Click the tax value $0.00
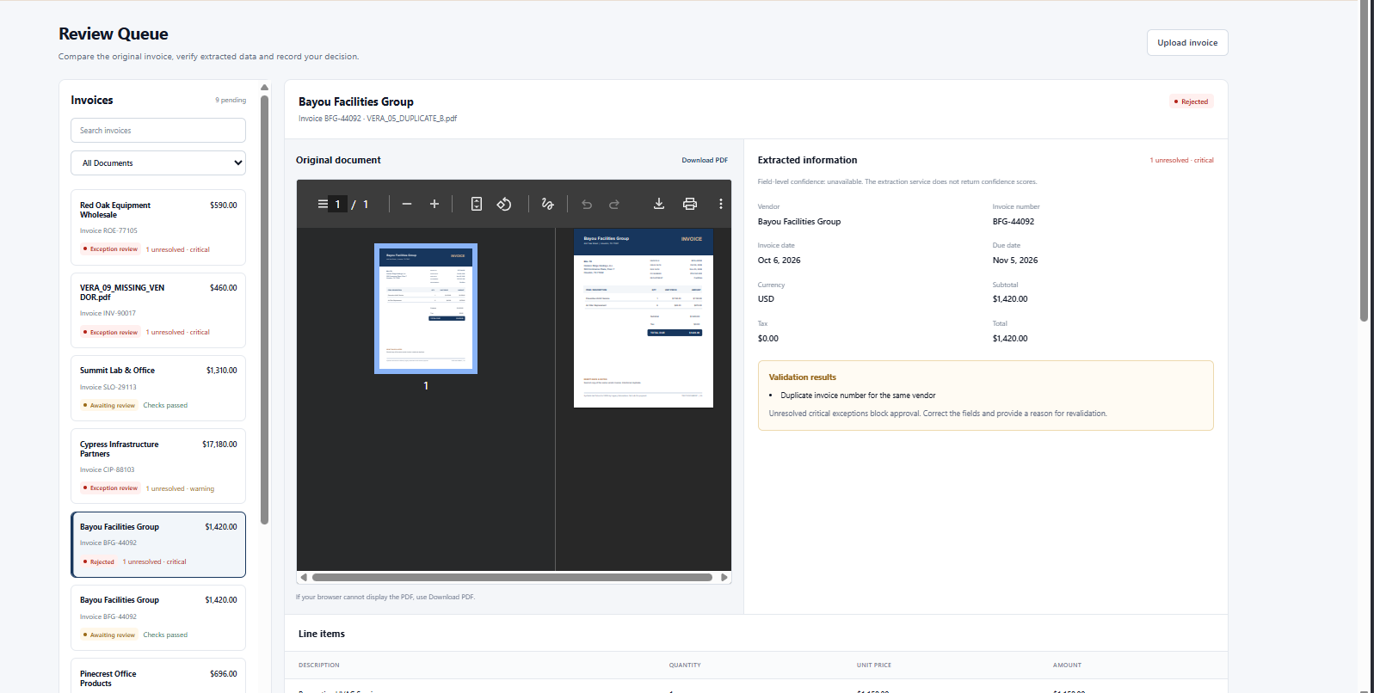This screenshot has width=1374, height=693. click(768, 339)
